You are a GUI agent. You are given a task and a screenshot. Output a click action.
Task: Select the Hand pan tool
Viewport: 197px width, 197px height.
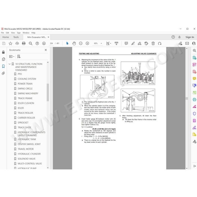tap(74, 43)
